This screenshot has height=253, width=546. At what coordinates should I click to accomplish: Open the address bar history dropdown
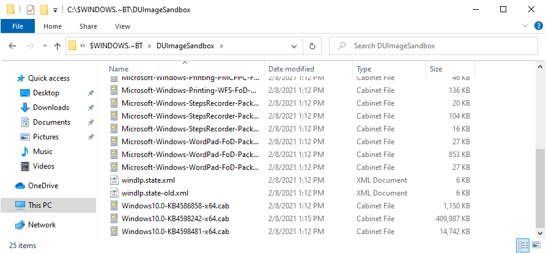294,46
